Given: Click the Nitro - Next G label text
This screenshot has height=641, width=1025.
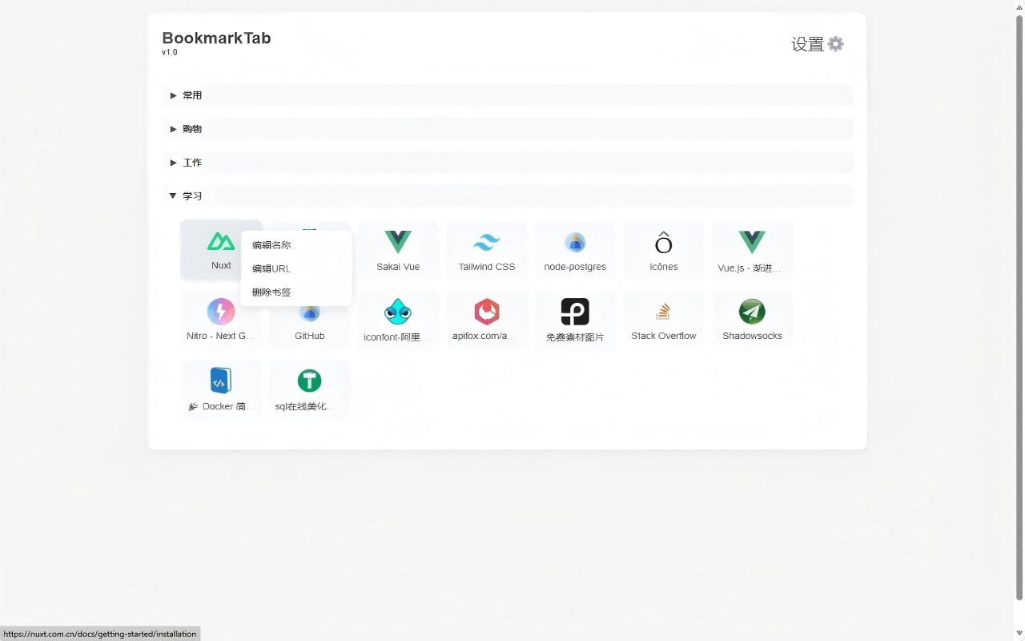Looking at the screenshot, I should 220,336.
